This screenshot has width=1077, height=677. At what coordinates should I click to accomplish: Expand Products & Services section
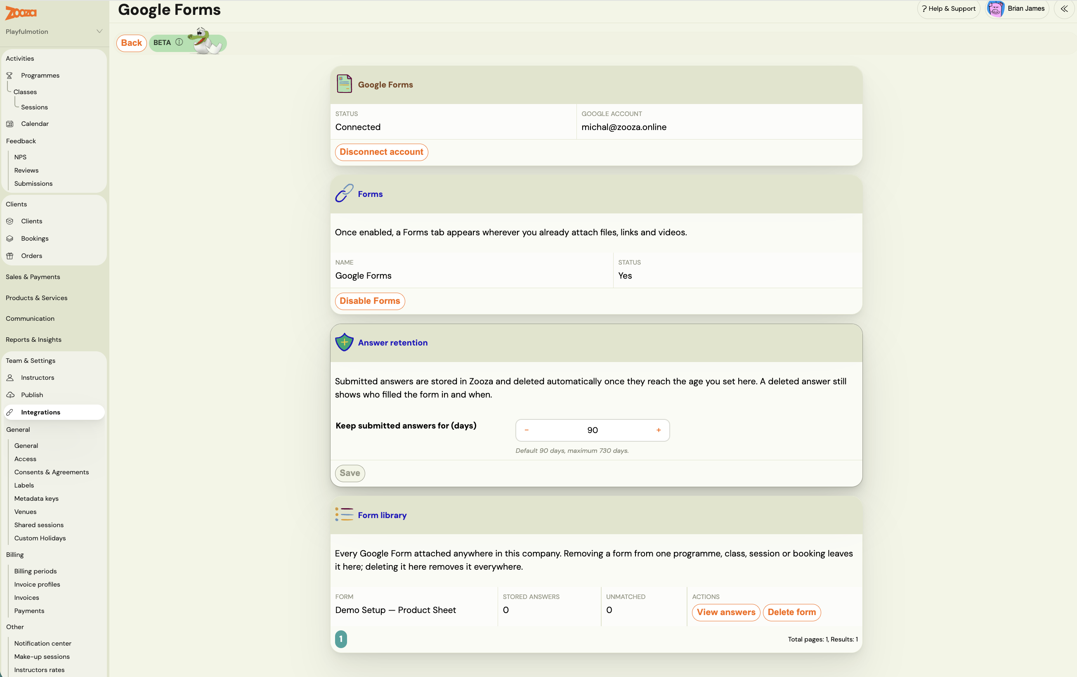tap(37, 298)
